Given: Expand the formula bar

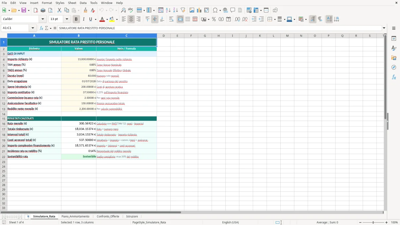Looking at the screenshot, I should coord(384,28).
